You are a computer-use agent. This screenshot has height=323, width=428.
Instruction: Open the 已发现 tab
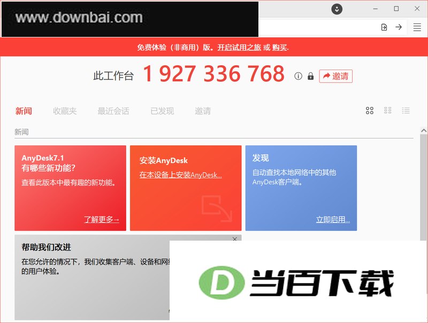pos(162,111)
